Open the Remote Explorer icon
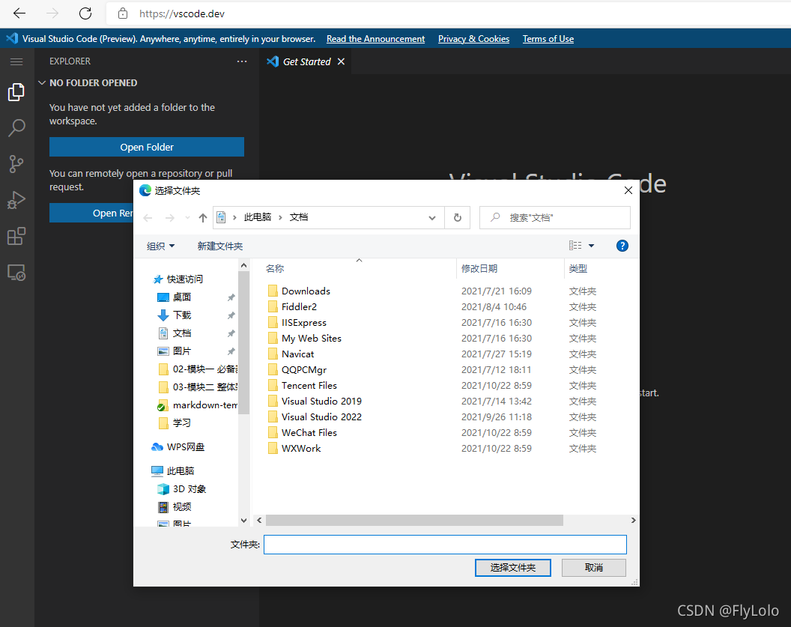This screenshot has width=791, height=627. (16, 273)
